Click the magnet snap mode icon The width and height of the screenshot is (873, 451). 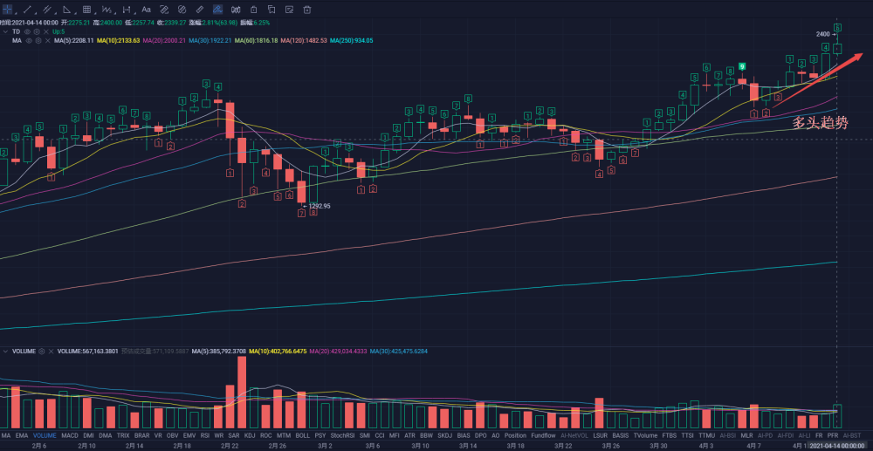[236, 10]
